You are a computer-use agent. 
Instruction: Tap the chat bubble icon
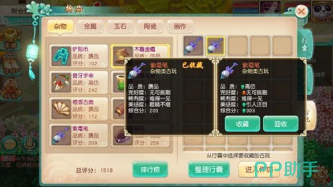(9, 144)
